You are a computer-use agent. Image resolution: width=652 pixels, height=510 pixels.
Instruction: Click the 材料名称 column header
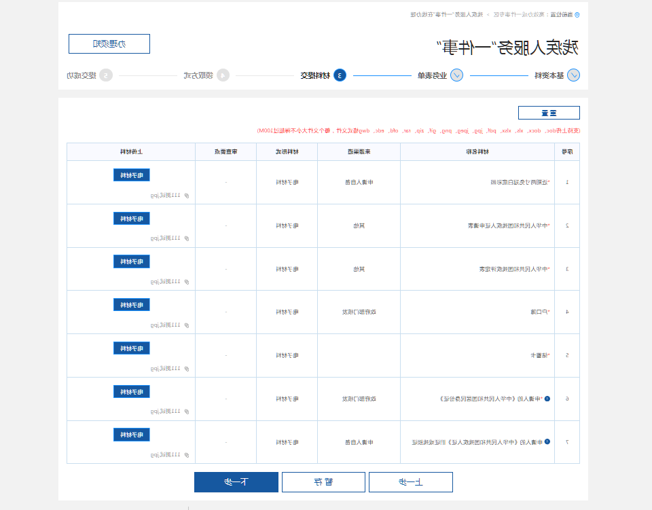(477, 151)
